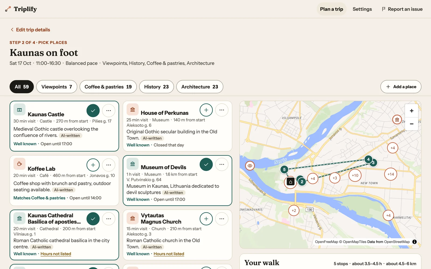Select map stop marker 4
The image size is (431, 269).
(x=368, y=159)
